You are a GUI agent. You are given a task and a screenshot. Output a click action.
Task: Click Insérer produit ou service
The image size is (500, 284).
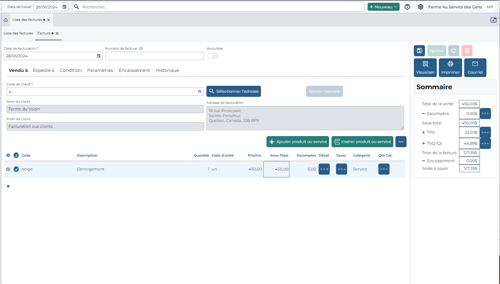click(x=362, y=142)
